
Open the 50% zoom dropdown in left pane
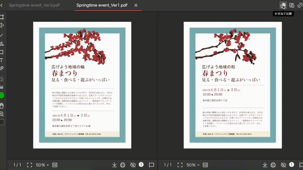pyautogui.click(x=42, y=165)
